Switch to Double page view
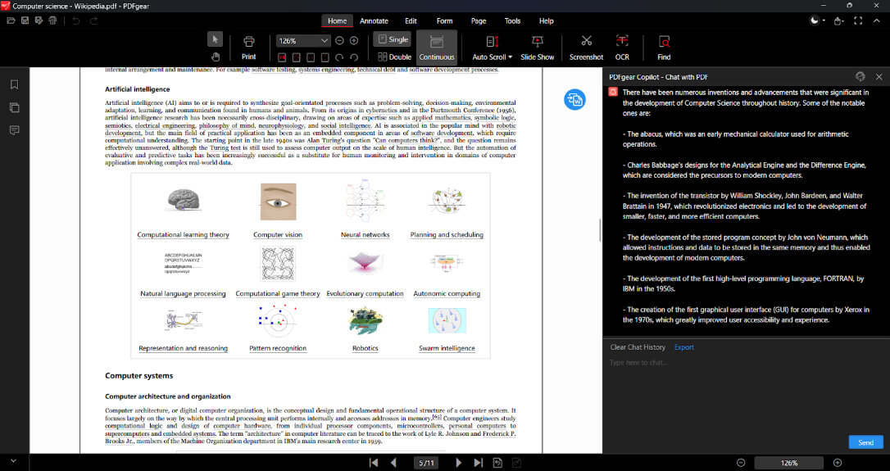This screenshot has width=890, height=471. point(394,57)
